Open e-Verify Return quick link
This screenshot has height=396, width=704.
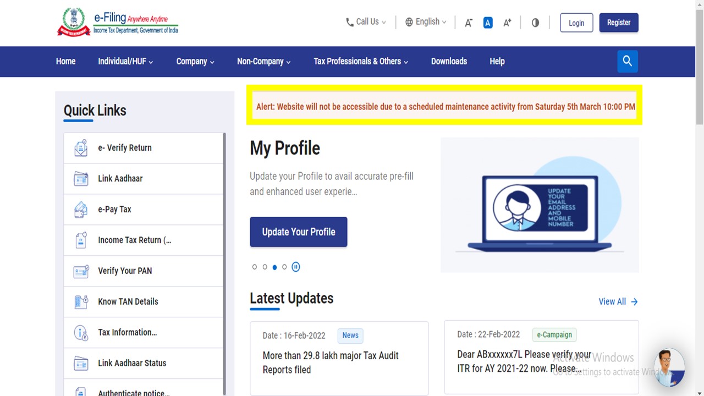(x=124, y=147)
